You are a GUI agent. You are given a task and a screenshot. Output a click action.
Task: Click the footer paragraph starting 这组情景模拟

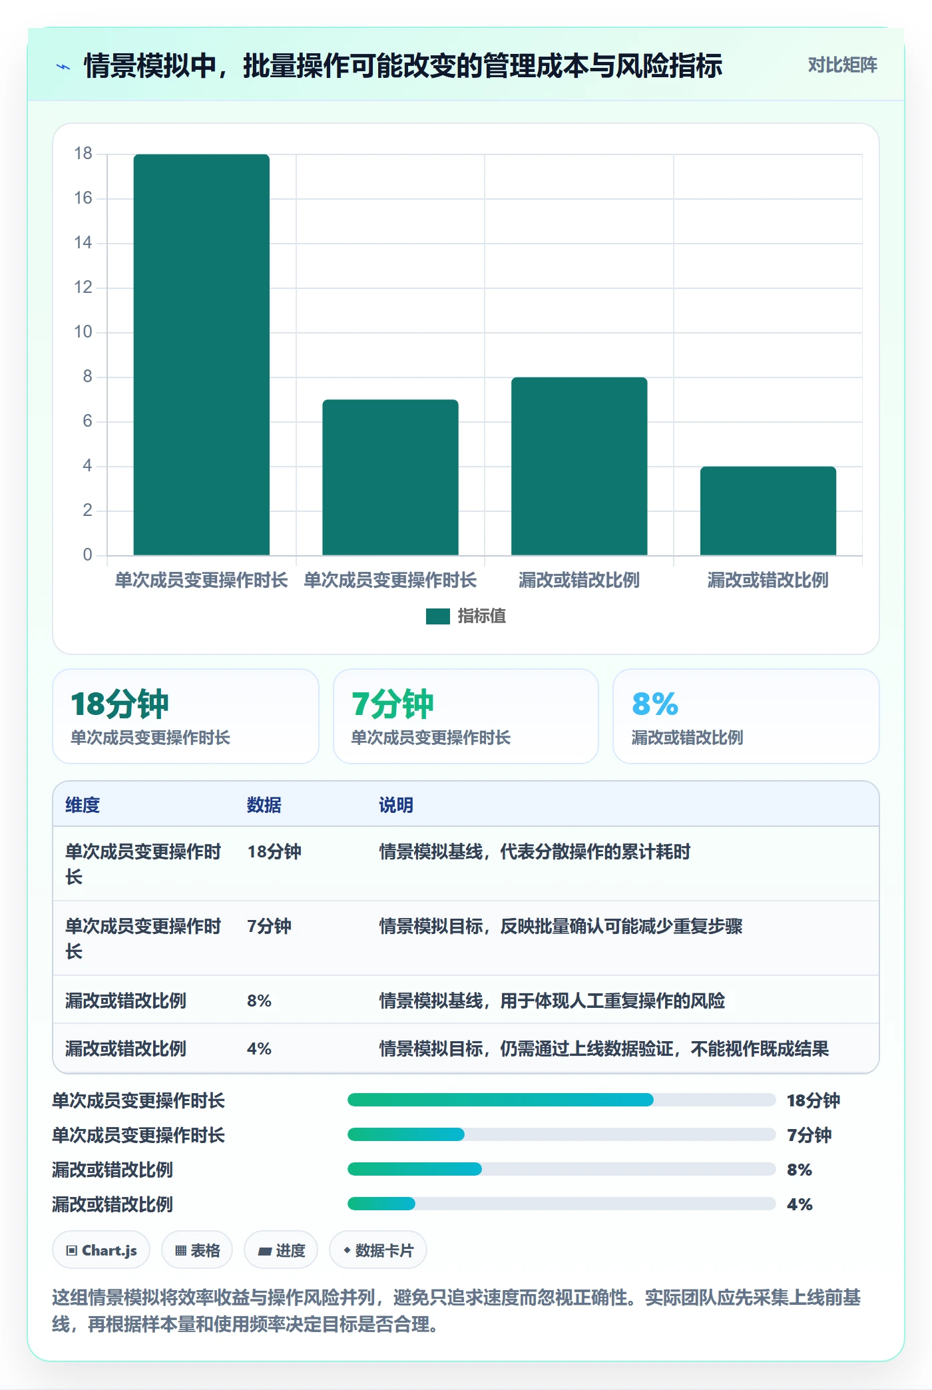pos(457,1311)
